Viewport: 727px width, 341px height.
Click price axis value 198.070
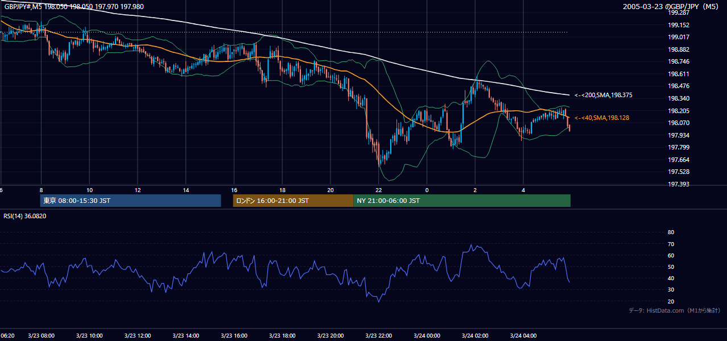[x=679, y=123]
